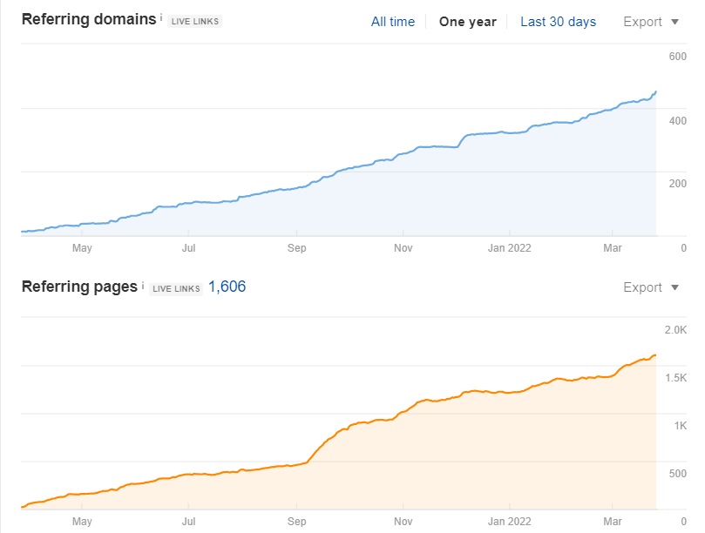Switch the chart range to All time
The width and height of the screenshot is (705, 533).
[x=392, y=22]
